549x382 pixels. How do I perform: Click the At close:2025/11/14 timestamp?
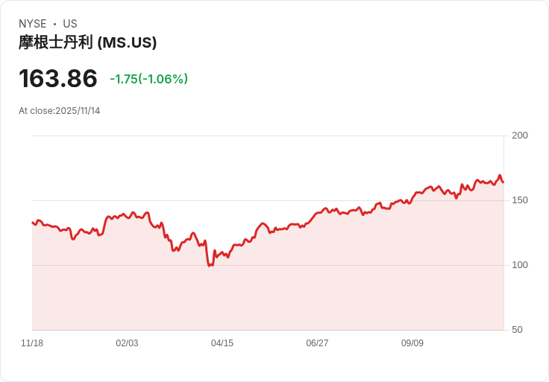point(60,111)
